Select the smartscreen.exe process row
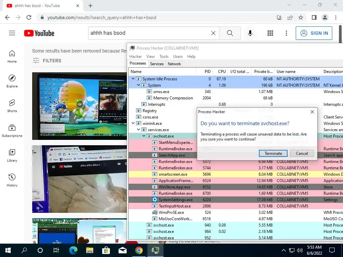The height and width of the screenshot is (257, 343). (x=235, y=174)
